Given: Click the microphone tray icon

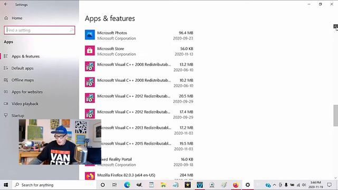Looking at the screenshot, I should [286, 185].
